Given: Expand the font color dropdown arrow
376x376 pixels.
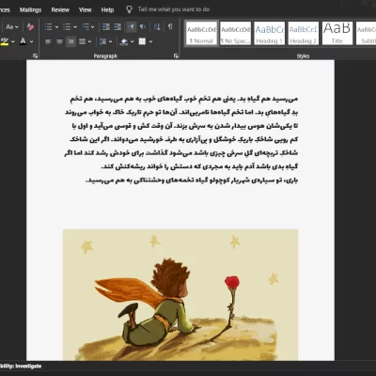Looking at the screenshot, I should [31, 41].
